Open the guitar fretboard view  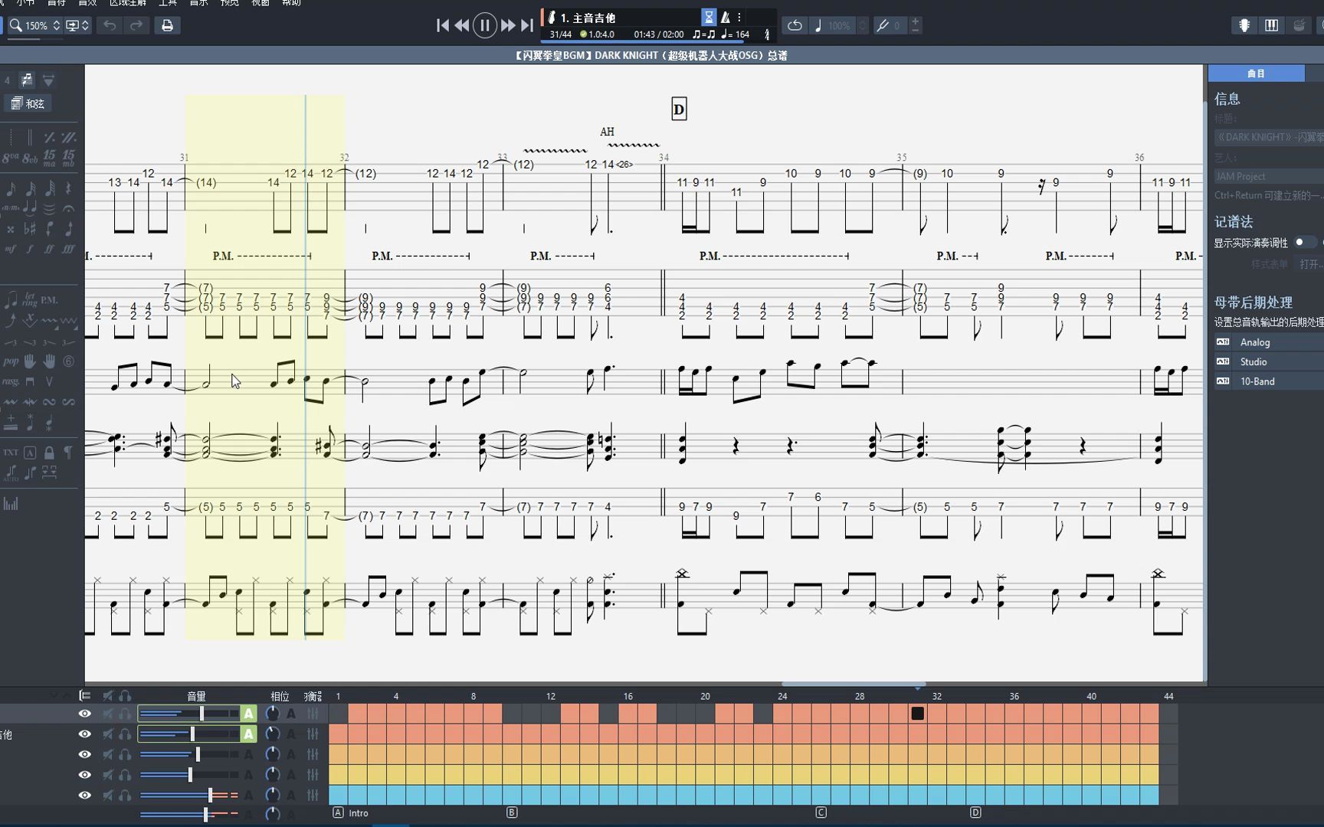tap(1244, 25)
